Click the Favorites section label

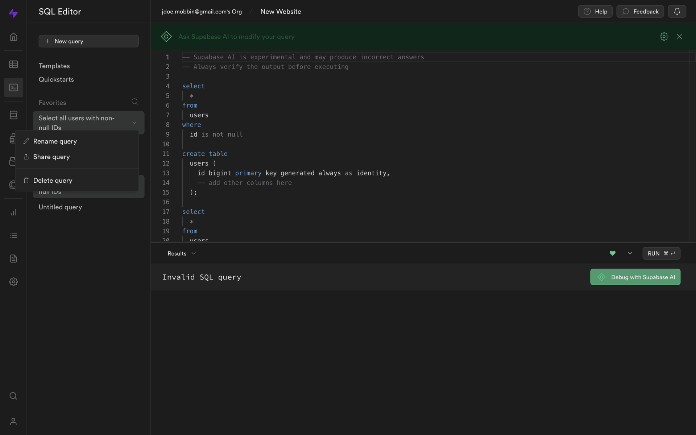(52, 103)
